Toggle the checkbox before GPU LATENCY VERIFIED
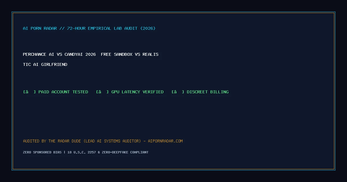The width and height of the screenshot is (347, 182). (x=102, y=92)
